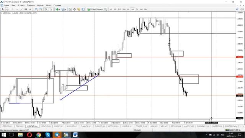Screen dimensions: 245x138
Task: Open Word from the taskbar
Action: tap(75, 135)
